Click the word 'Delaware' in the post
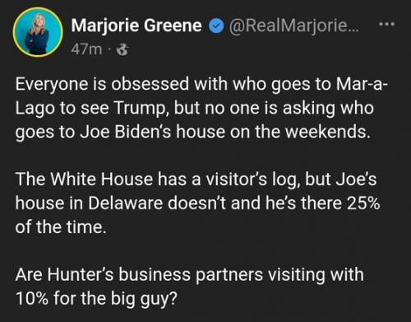 [126, 203]
